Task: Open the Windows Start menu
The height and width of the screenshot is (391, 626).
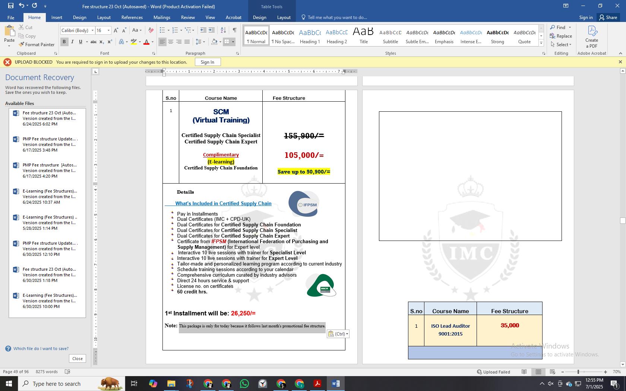Action: pyautogui.click(x=9, y=384)
